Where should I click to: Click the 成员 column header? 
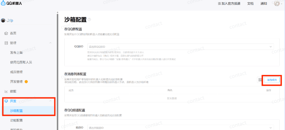71,90
